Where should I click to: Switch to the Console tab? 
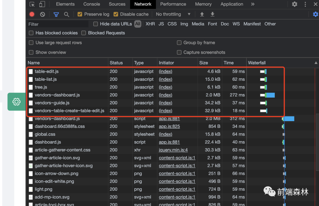[92, 4]
